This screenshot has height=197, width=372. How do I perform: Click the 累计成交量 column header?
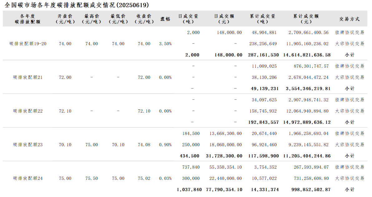[x=264, y=19]
